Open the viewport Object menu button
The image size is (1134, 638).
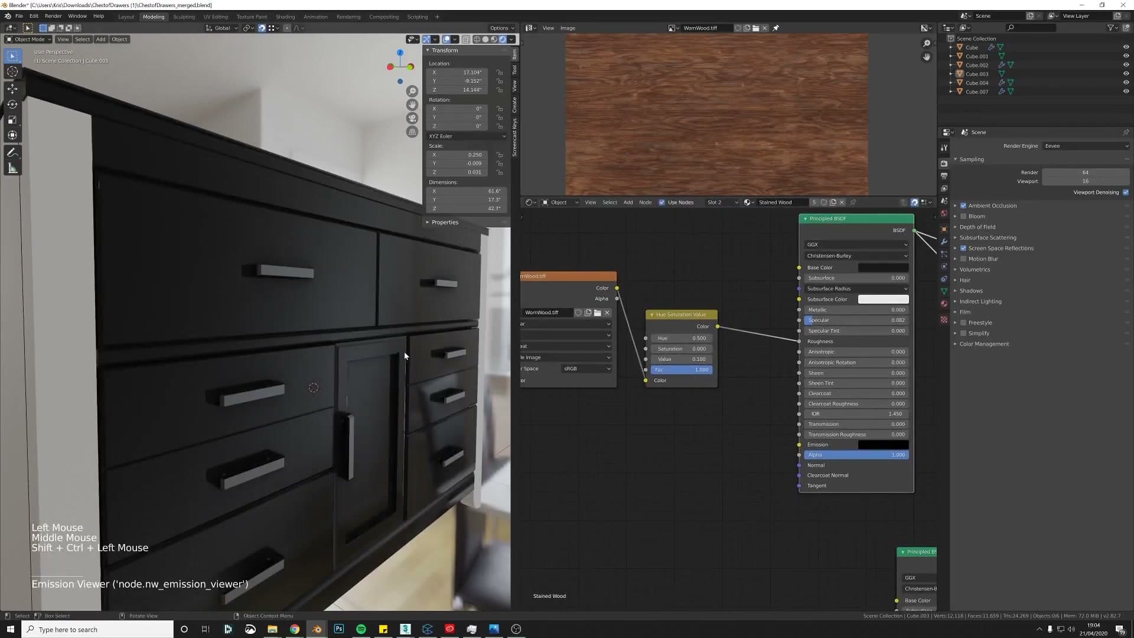tap(119, 39)
